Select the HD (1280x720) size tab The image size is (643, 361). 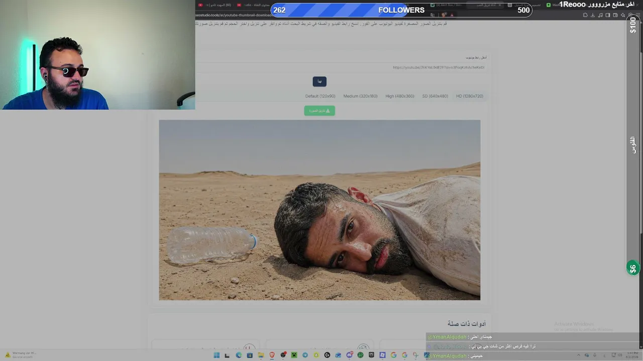click(470, 96)
